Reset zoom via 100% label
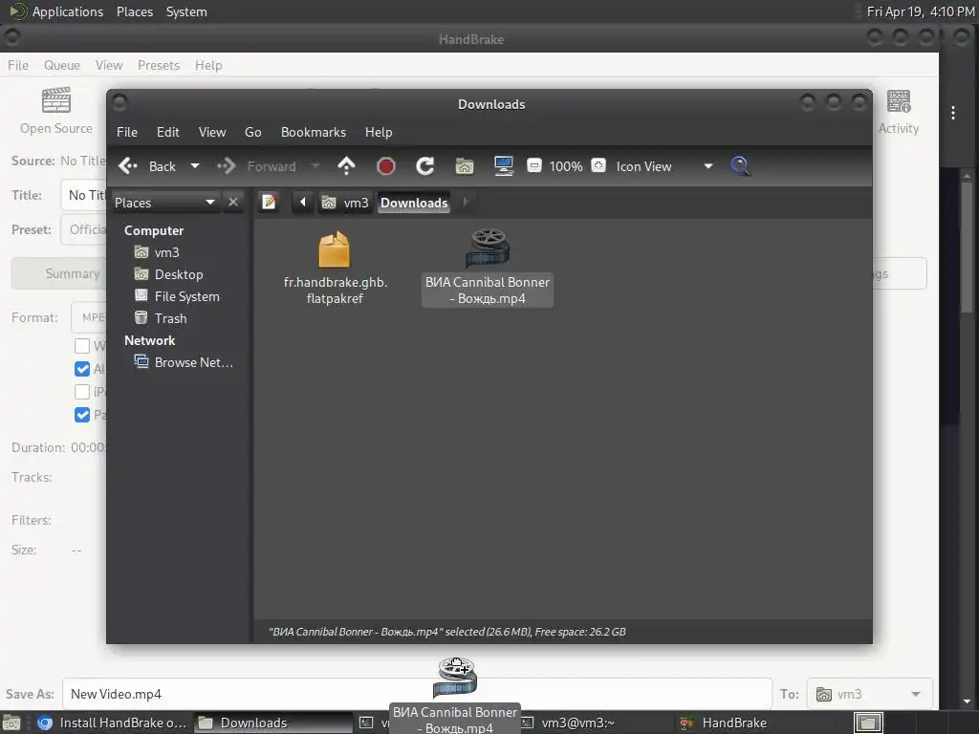 coord(566,166)
